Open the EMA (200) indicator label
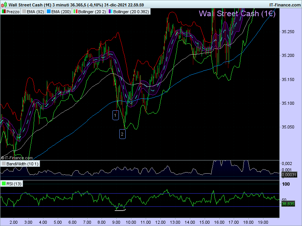This screenshot has height=226, width=302. (x=61, y=12)
